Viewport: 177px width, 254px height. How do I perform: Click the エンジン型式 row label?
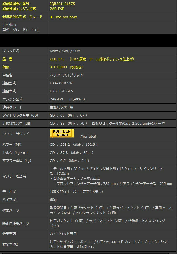click(x=12, y=99)
